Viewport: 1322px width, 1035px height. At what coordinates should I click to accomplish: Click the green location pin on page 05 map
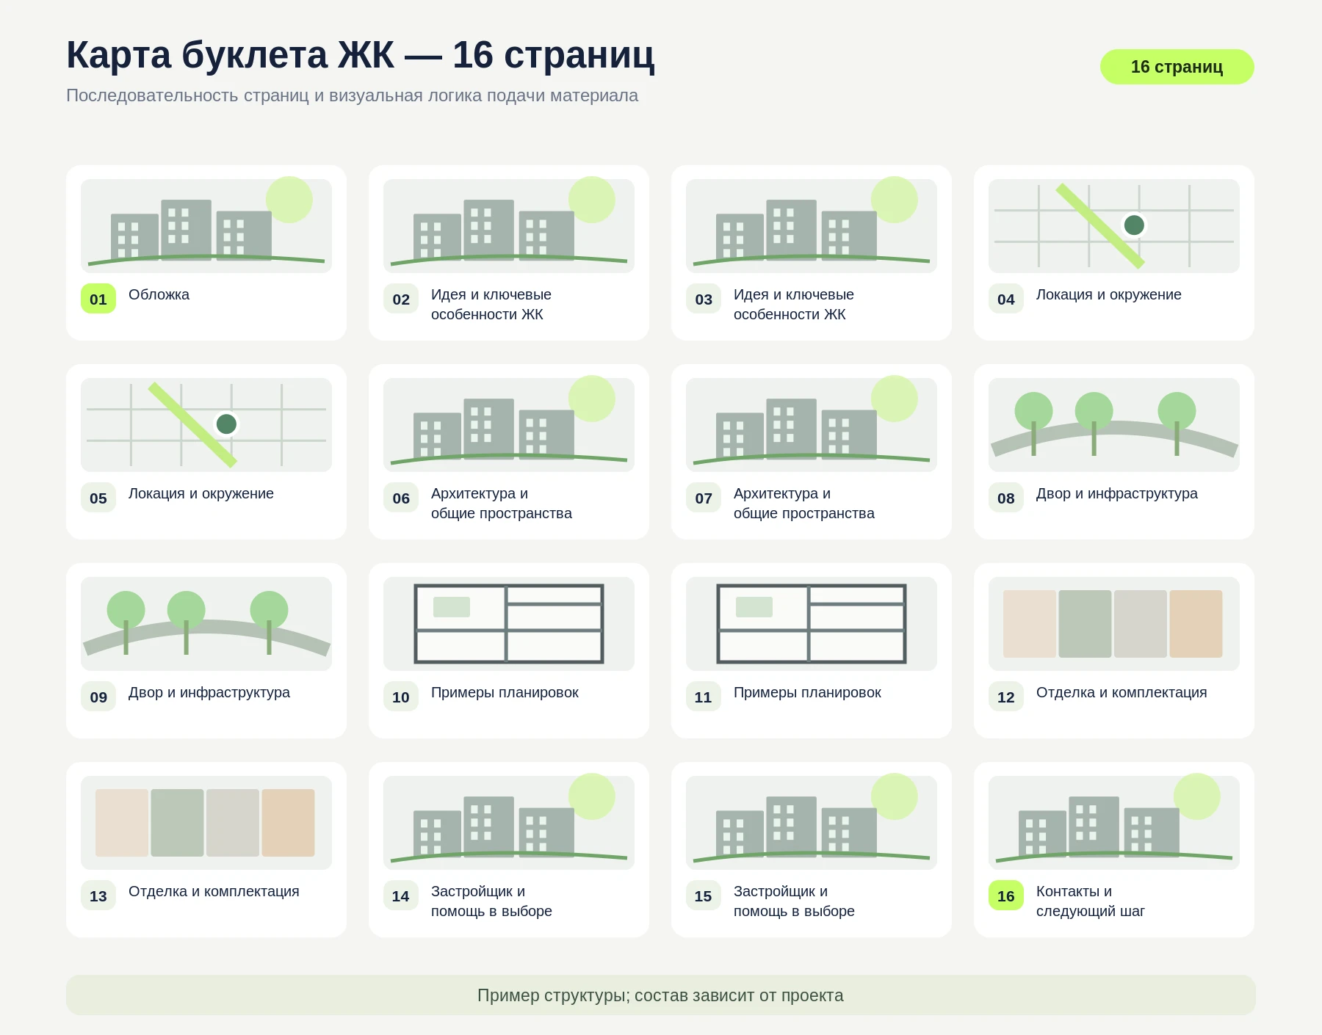(226, 424)
